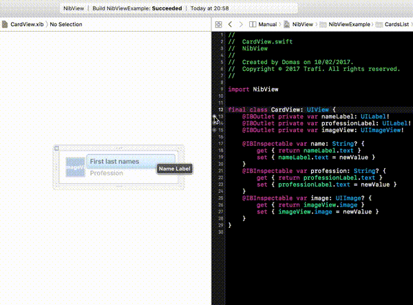The height and width of the screenshot is (305, 413).
Task: Select the First last names label
Action: click(x=131, y=162)
